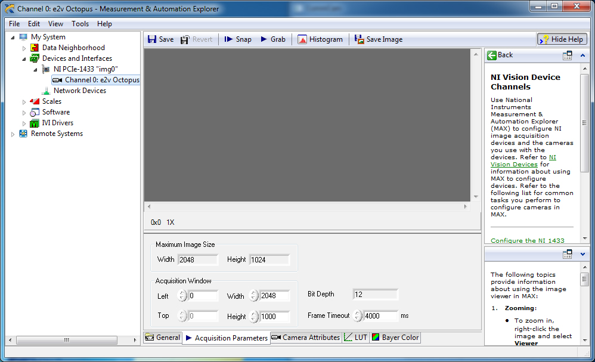The width and height of the screenshot is (595, 362).
Task: Expand the Data Neighborhood node
Action: 24,48
